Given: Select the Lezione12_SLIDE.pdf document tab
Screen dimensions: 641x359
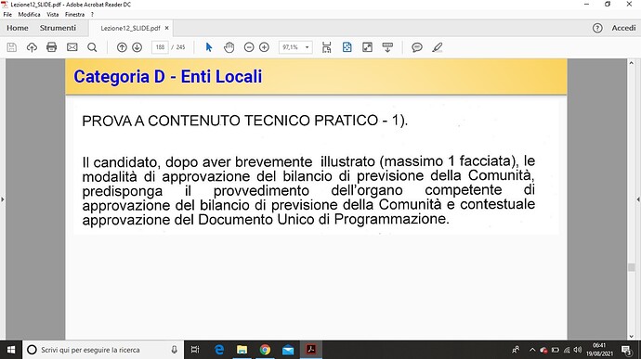Looking at the screenshot, I should click(130, 28).
